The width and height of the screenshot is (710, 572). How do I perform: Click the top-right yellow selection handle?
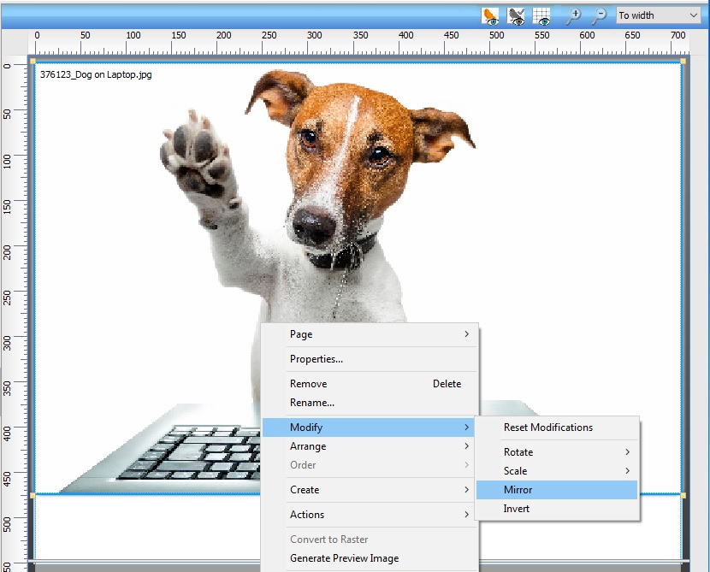pos(683,61)
